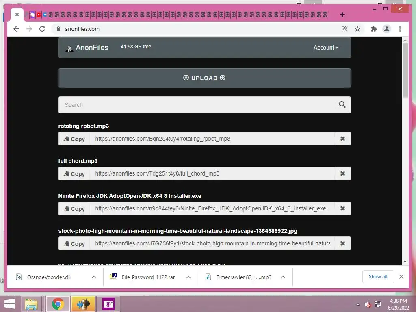Copy link for full chord.mp3

point(74,174)
